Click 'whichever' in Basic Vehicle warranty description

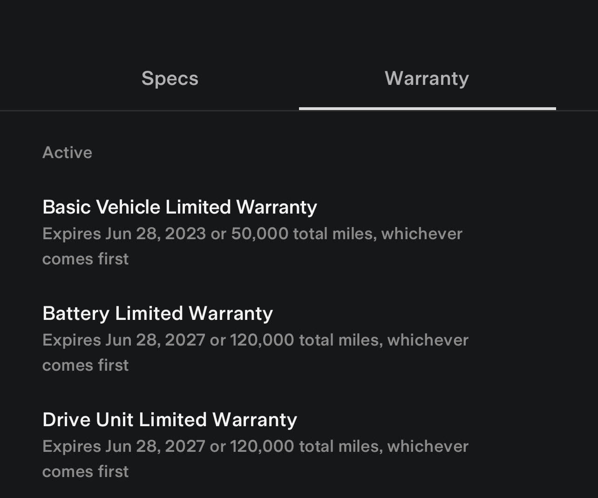coord(421,234)
